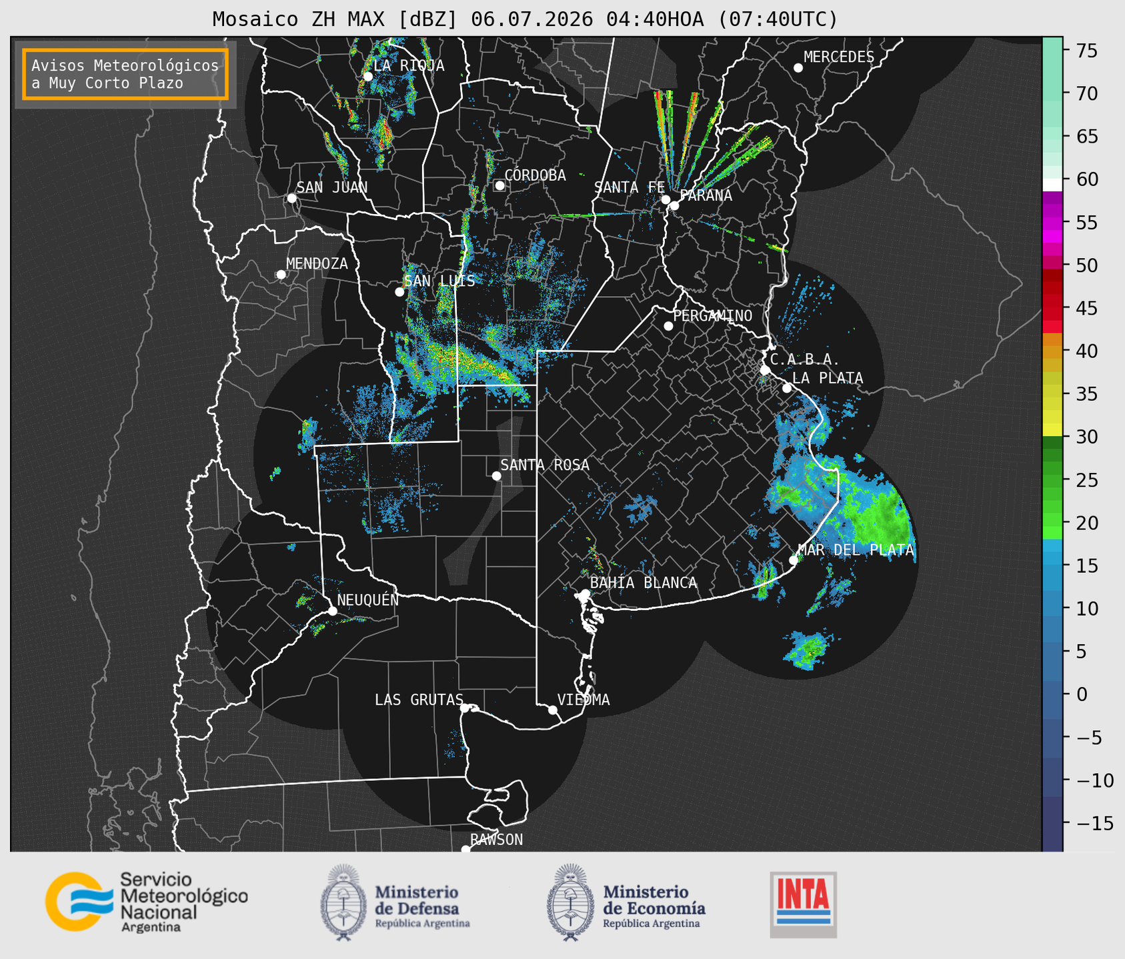Click the Viedma city marker dot

pos(553,710)
